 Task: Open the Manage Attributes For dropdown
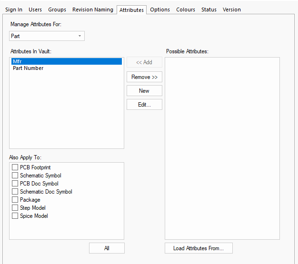click(47, 36)
